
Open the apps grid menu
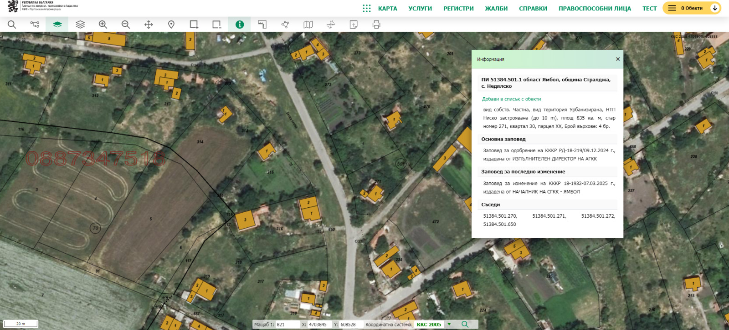click(x=367, y=8)
